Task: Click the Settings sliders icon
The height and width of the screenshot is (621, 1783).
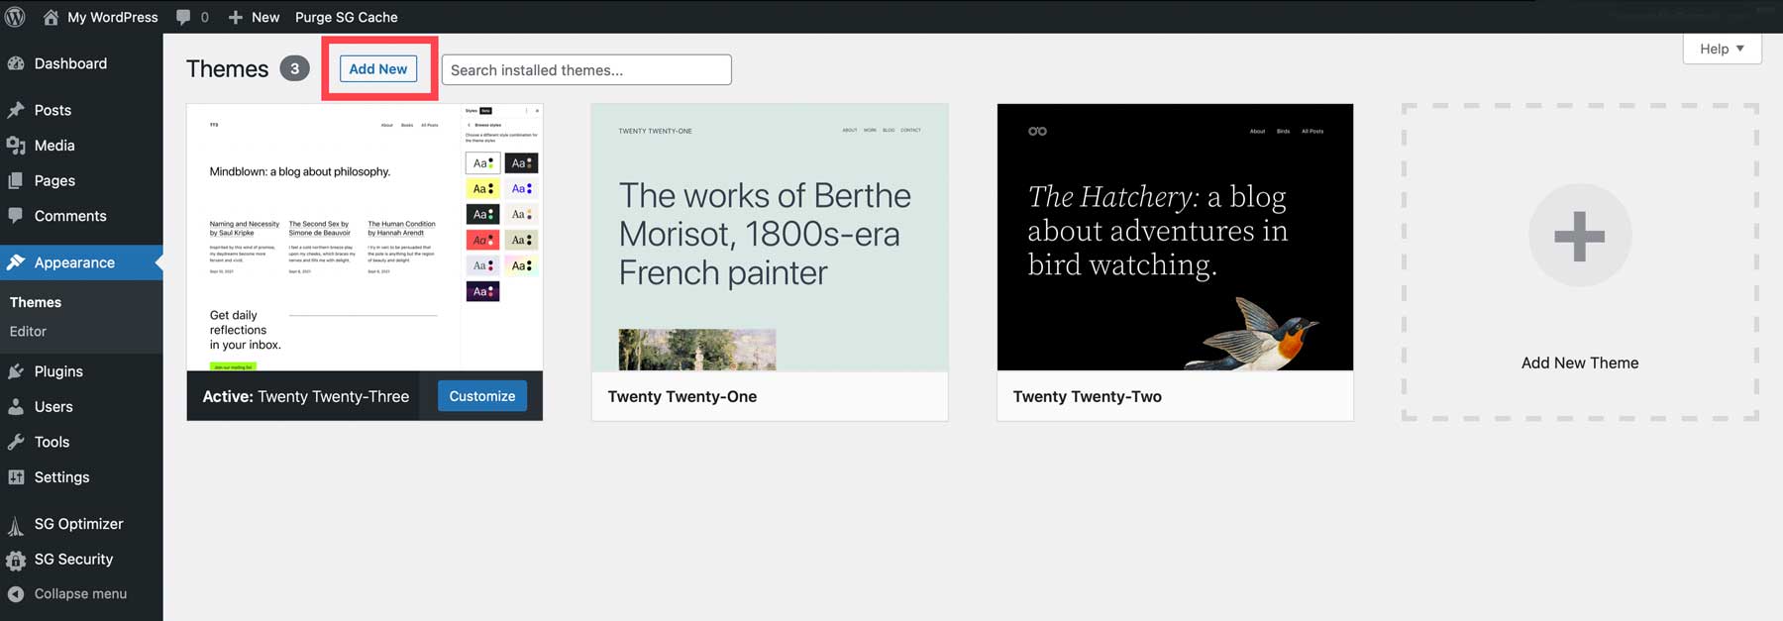Action: [x=16, y=477]
